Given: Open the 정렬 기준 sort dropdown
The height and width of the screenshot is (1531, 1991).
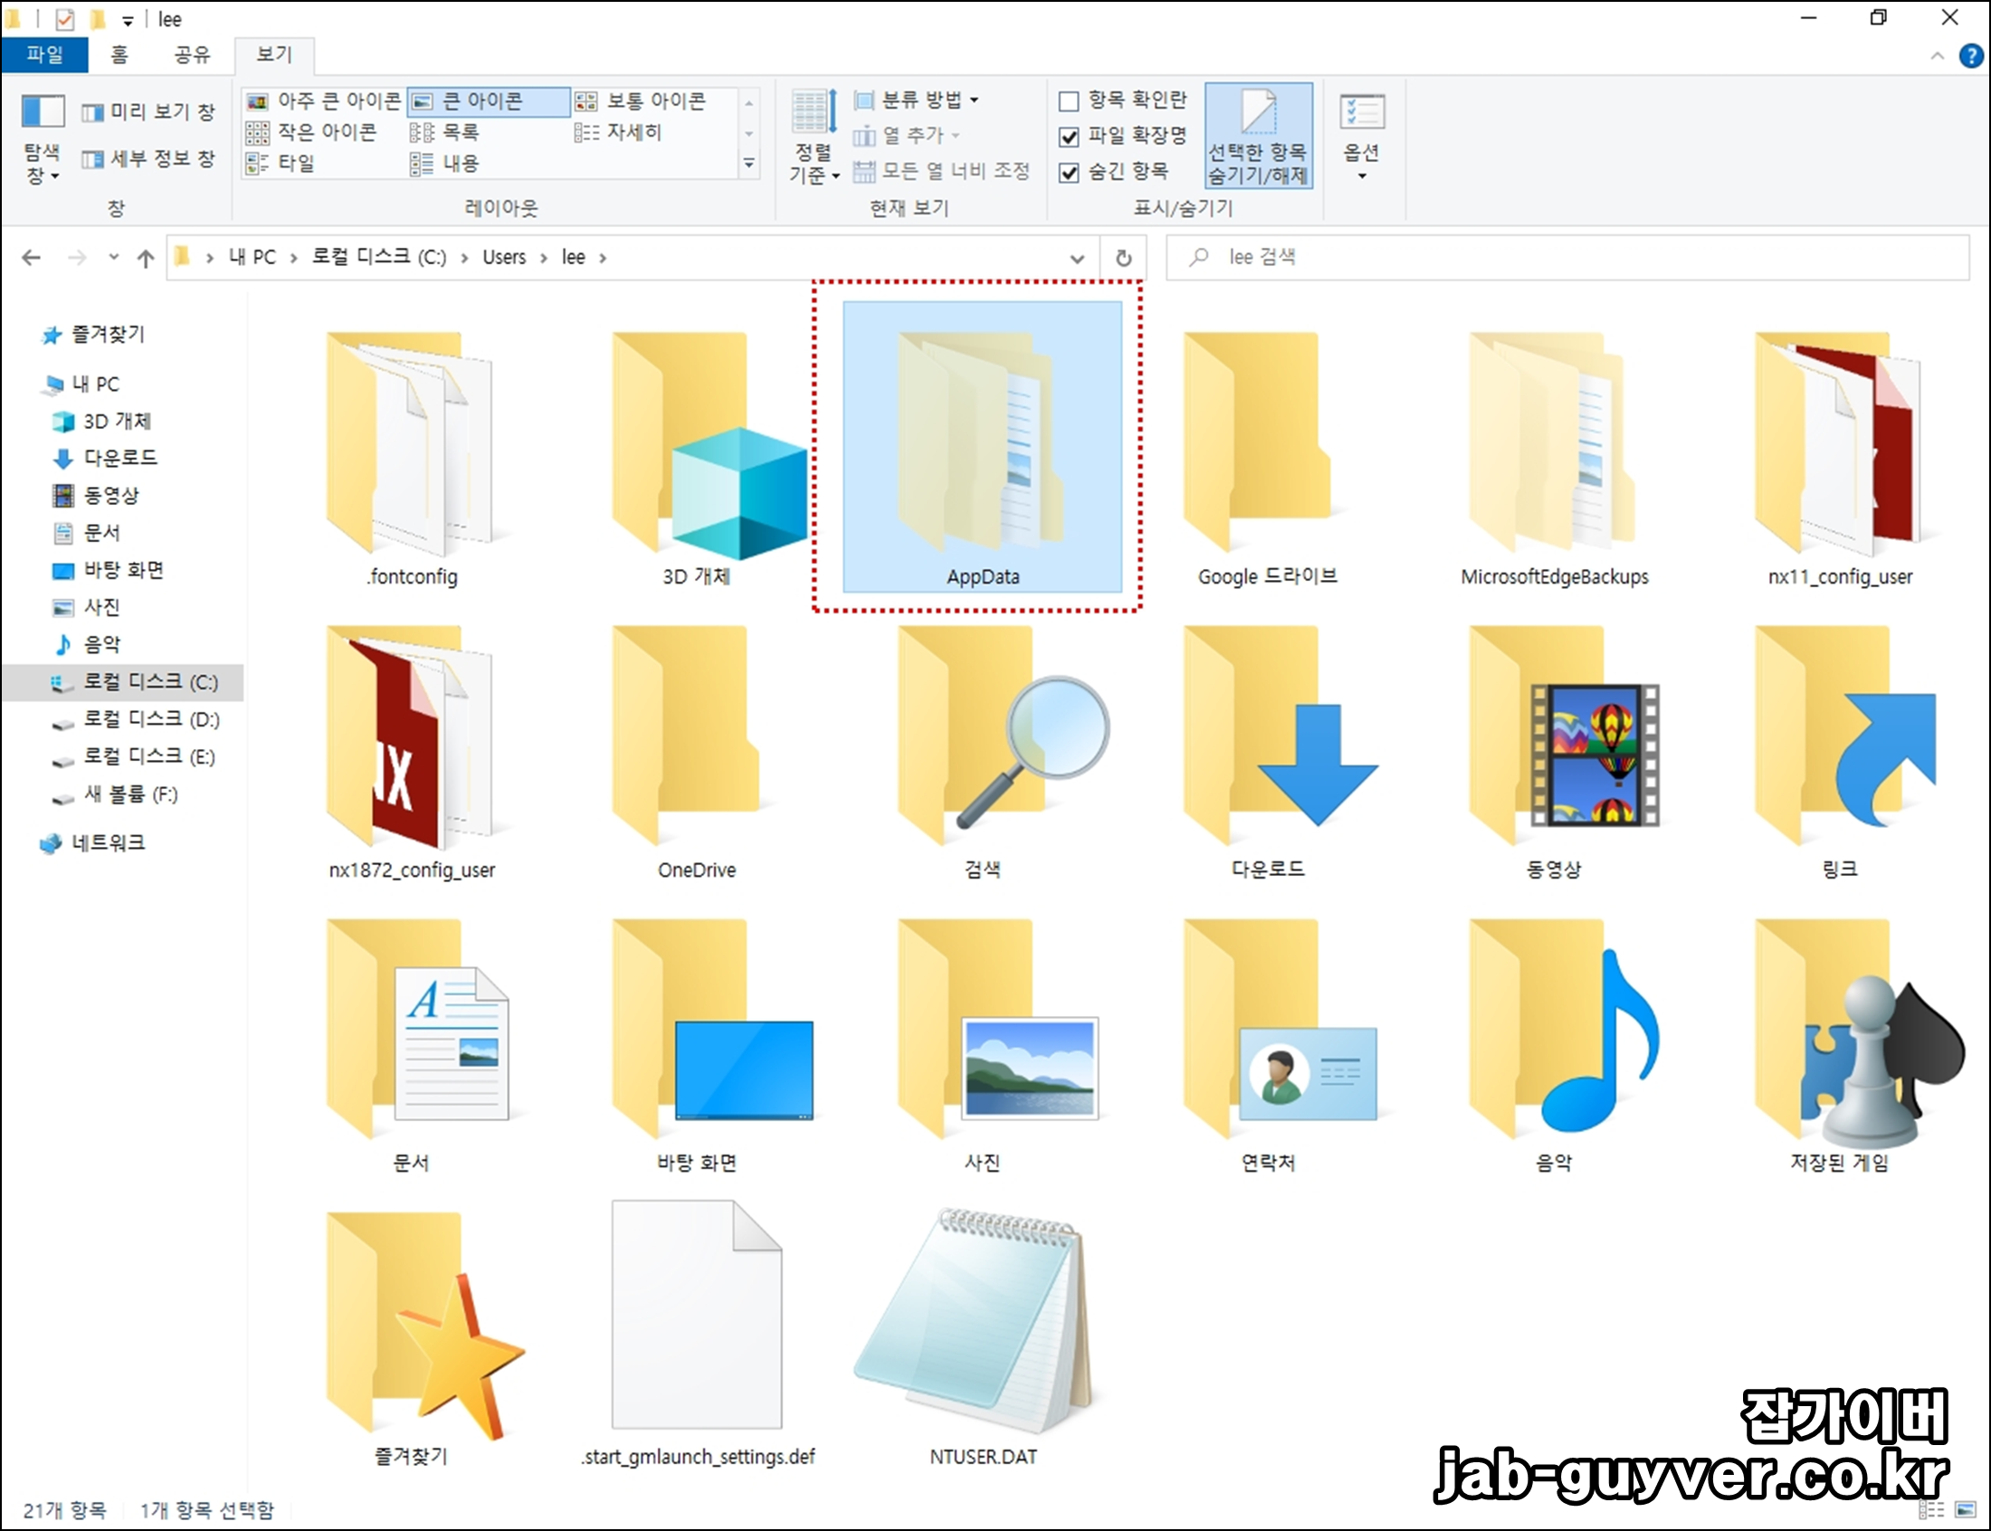Looking at the screenshot, I should click(x=813, y=137).
